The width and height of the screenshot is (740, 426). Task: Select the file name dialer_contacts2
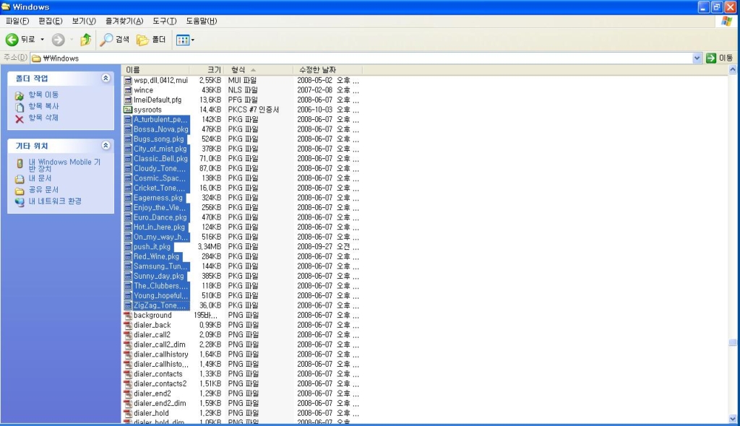[x=160, y=383]
